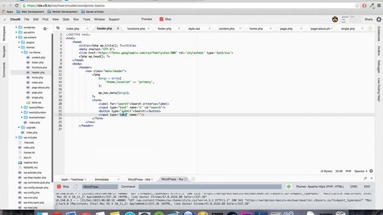Click the 23:38 cursor position in status bar
This screenshot has width=383, height=215.
pyautogui.click(x=339, y=171)
